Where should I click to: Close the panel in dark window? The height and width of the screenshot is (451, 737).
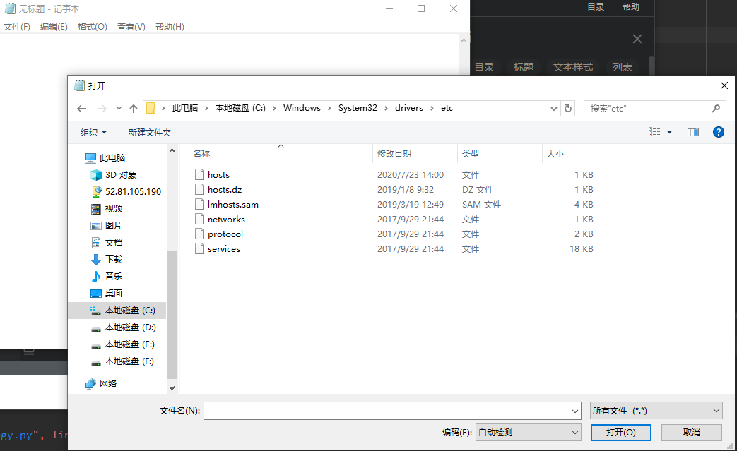pyautogui.click(x=637, y=39)
